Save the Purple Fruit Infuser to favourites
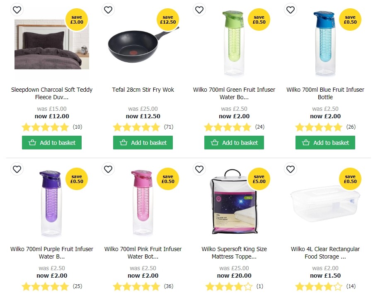The width and height of the screenshot is (373, 293). (17, 169)
